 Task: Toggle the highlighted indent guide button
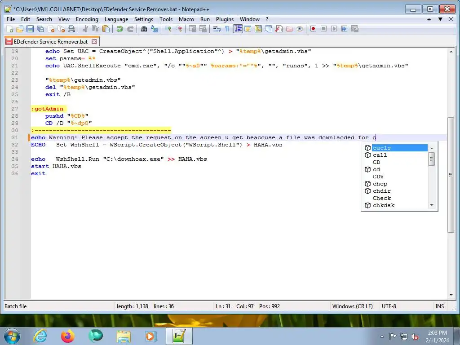coord(238,29)
